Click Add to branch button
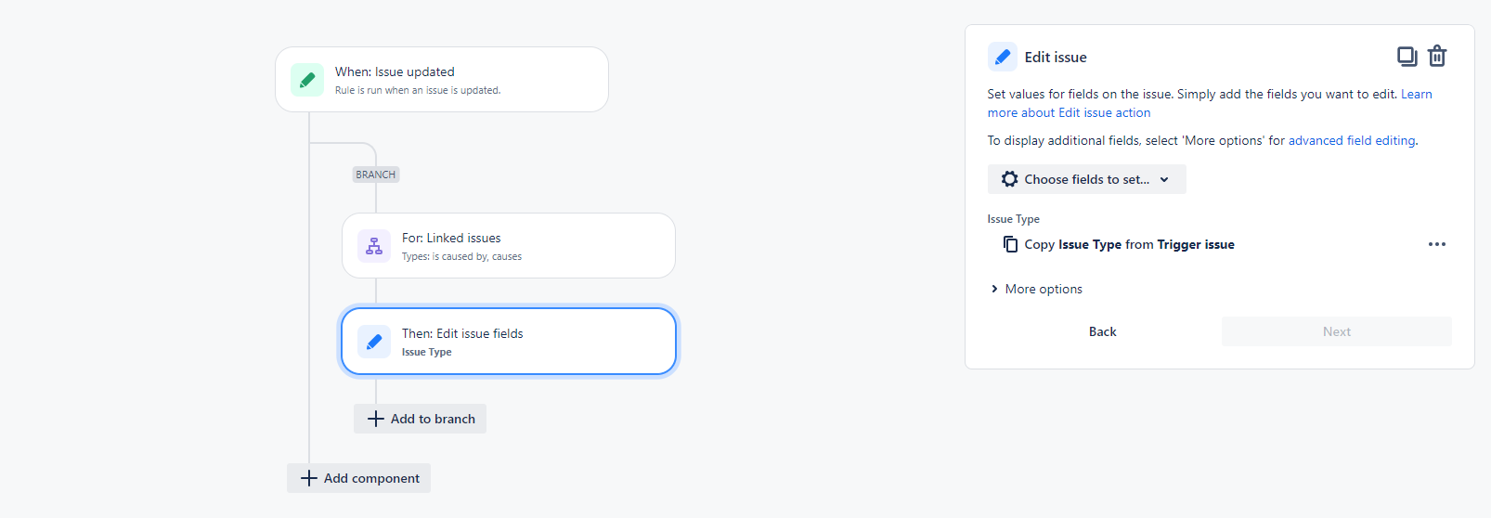The image size is (1491, 518). click(420, 419)
